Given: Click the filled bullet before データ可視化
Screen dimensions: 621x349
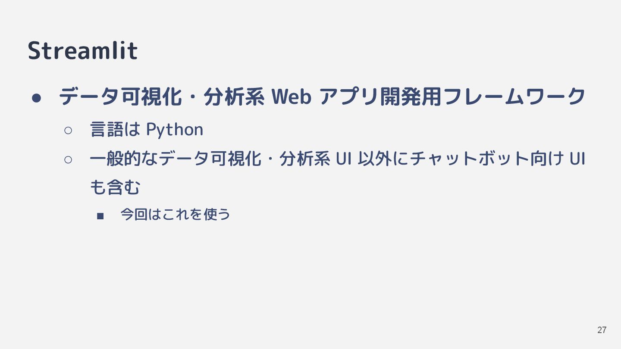Looking at the screenshot, I should 37,98.
